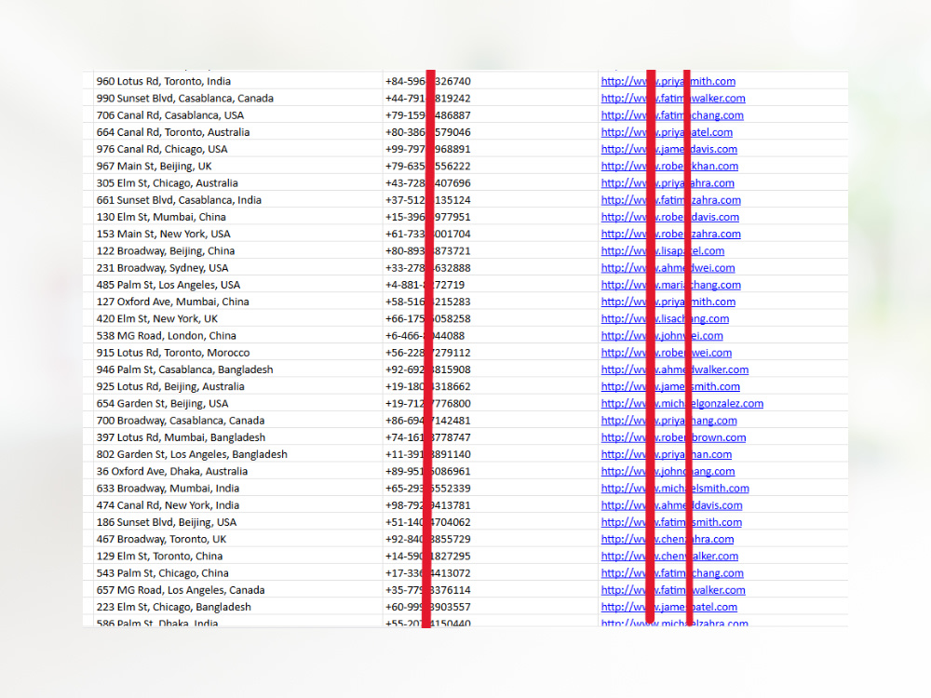
Task: Click the '976 Canal Rd, Chicago, USA' cell
Action: pyautogui.click(x=161, y=149)
